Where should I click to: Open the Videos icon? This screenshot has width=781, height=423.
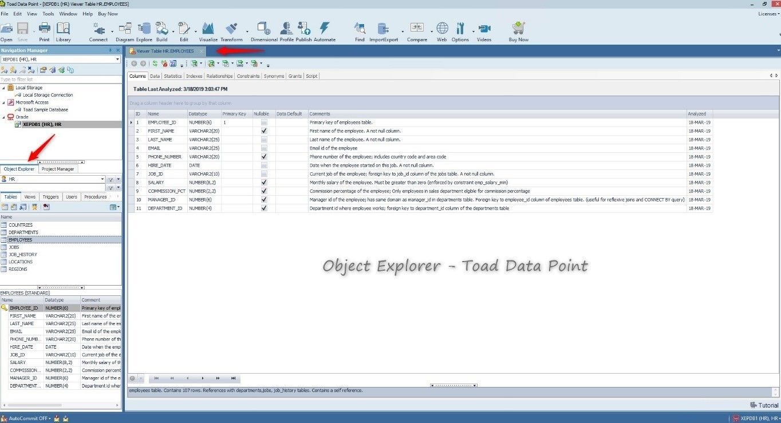pos(484,29)
